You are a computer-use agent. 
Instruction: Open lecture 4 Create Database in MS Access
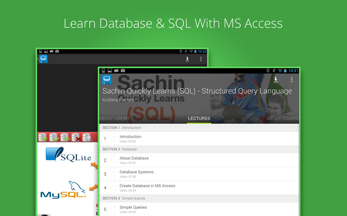coord(199,187)
